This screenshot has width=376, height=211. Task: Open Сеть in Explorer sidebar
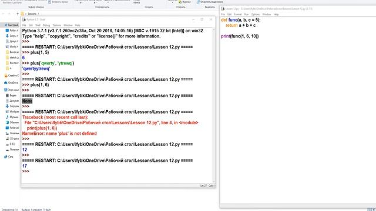coord(9,156)
